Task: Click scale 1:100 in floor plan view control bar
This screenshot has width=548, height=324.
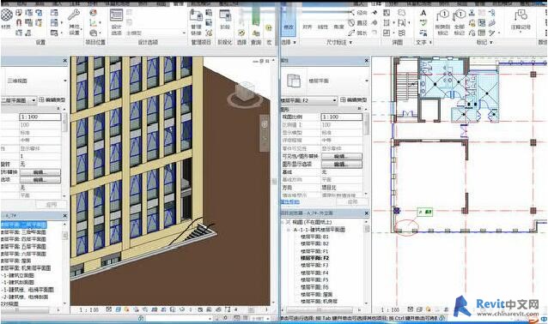Action: [x=390, y=309]
